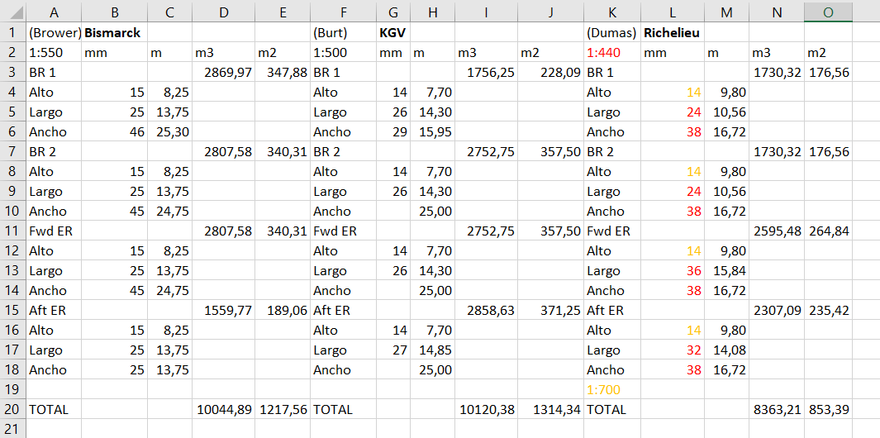Image resolution: width=880 pixels, height=438 pixels.
Task: Click cell with value 1559,77
Action: (223, 311)
